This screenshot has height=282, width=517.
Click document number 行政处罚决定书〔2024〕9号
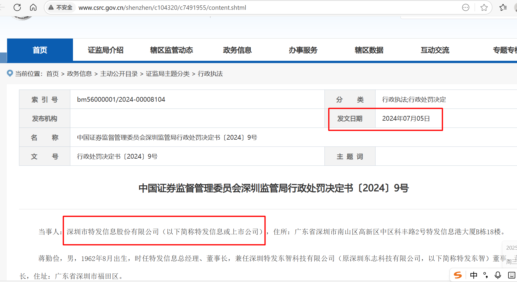[117, 156]
